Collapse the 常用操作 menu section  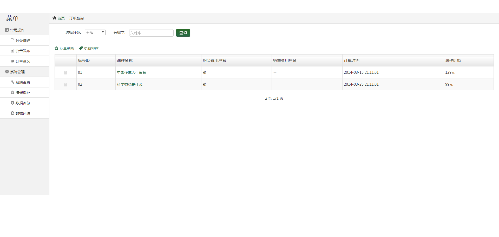click(25, 30)
